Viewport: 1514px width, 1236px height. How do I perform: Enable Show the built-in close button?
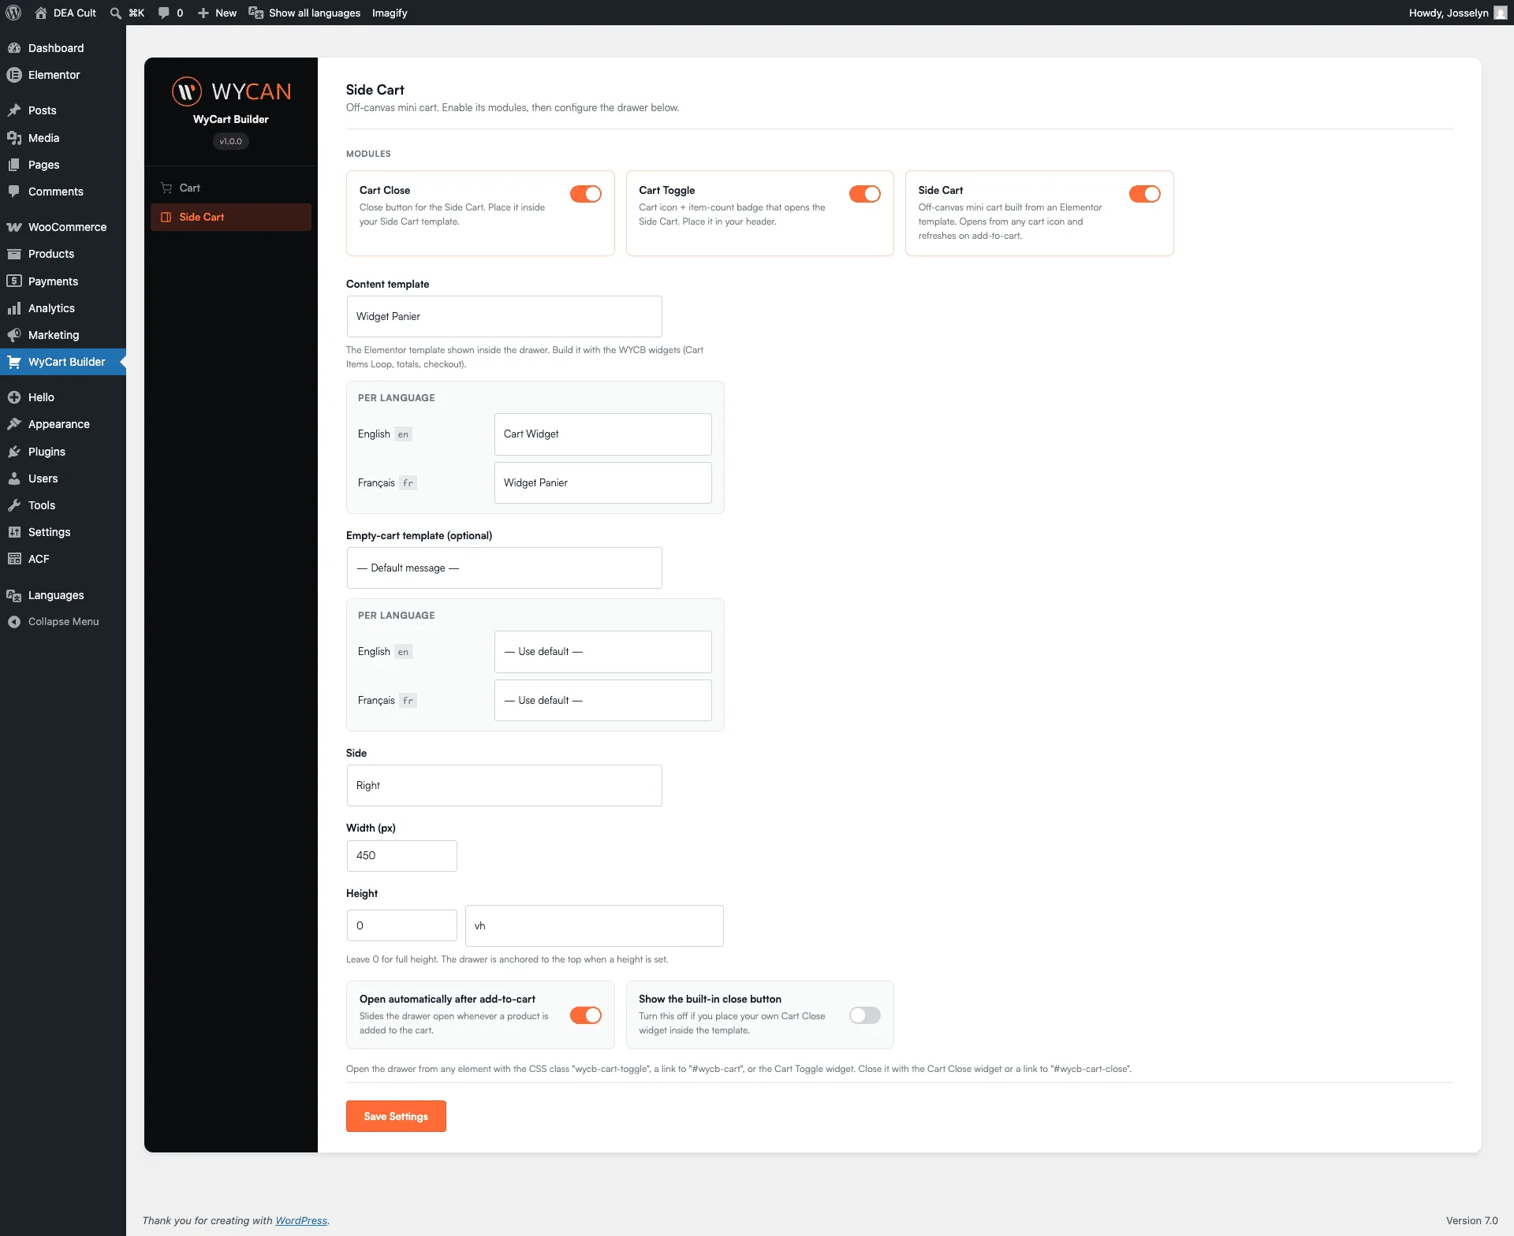(x=865, y=1015)
